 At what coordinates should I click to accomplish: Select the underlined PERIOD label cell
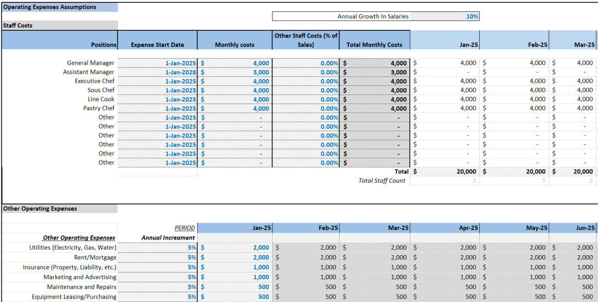157,228
